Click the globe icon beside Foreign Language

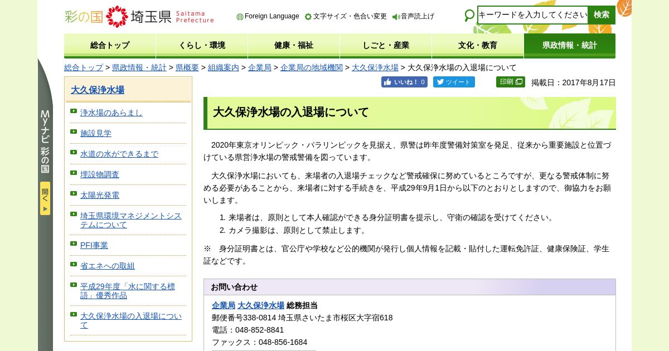pos(240,17)
